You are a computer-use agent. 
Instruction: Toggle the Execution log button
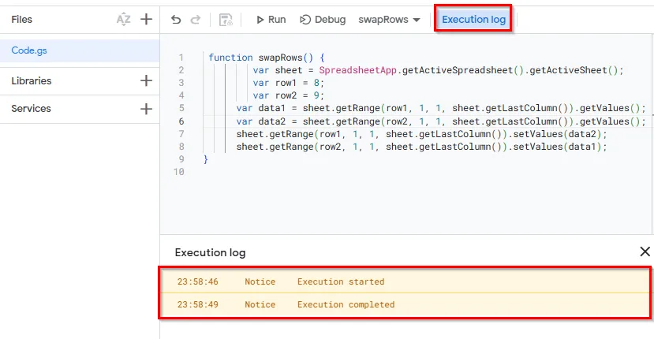[x=473, y=19]
